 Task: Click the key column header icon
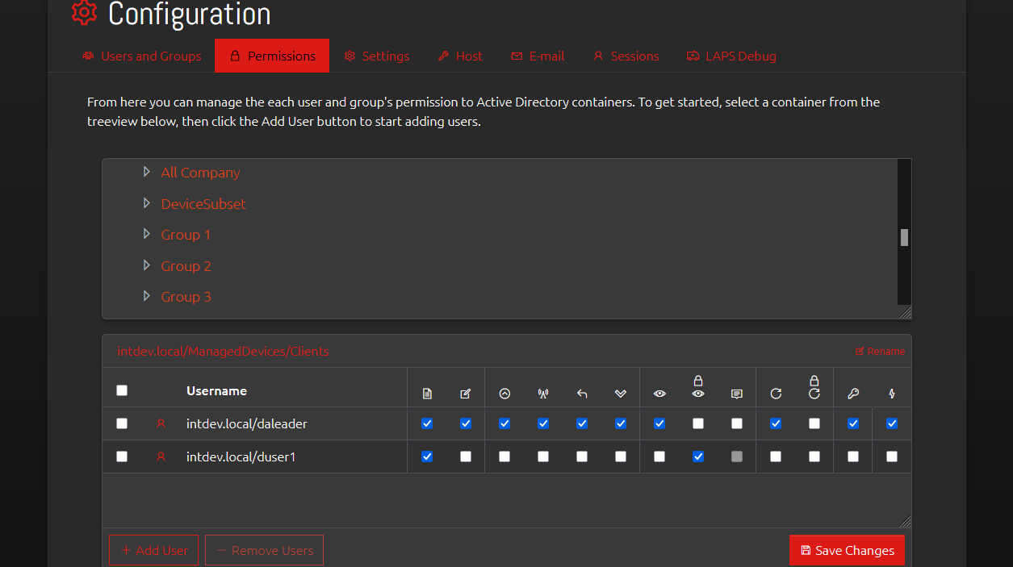point(853,394)
